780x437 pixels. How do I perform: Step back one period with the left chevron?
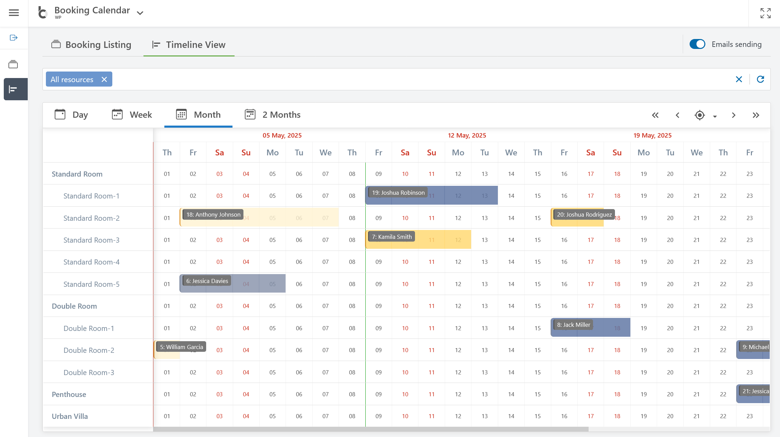click(x=678, y=115)
